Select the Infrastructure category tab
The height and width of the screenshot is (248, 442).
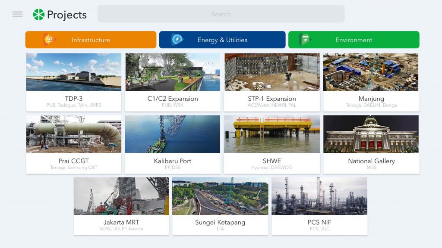[91, 40]
